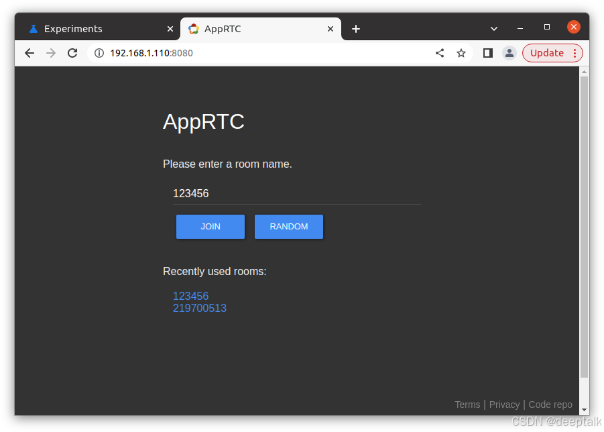Viewport: 604px width, 432px height.
Task: View site information icon in address bar
Action: tap(99, 53)
